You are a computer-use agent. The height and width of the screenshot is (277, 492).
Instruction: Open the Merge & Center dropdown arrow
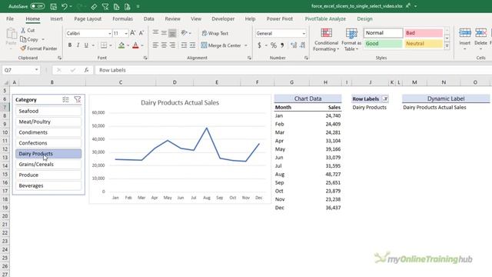tap(246, 45)
